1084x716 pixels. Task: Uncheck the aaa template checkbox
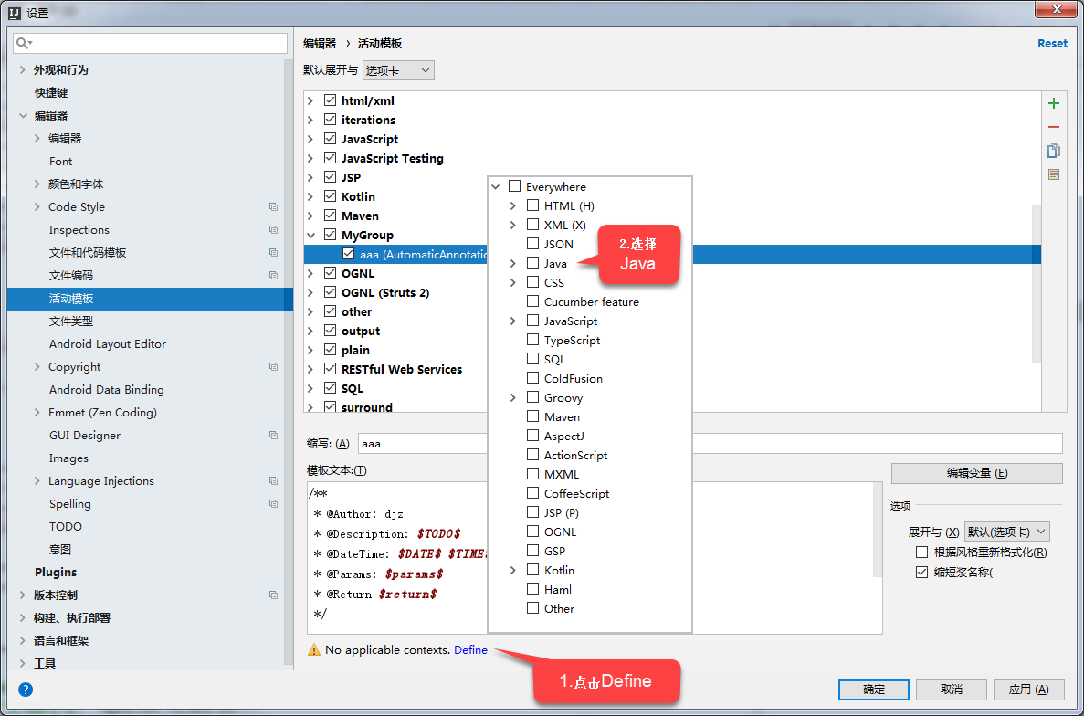(349, 254)
